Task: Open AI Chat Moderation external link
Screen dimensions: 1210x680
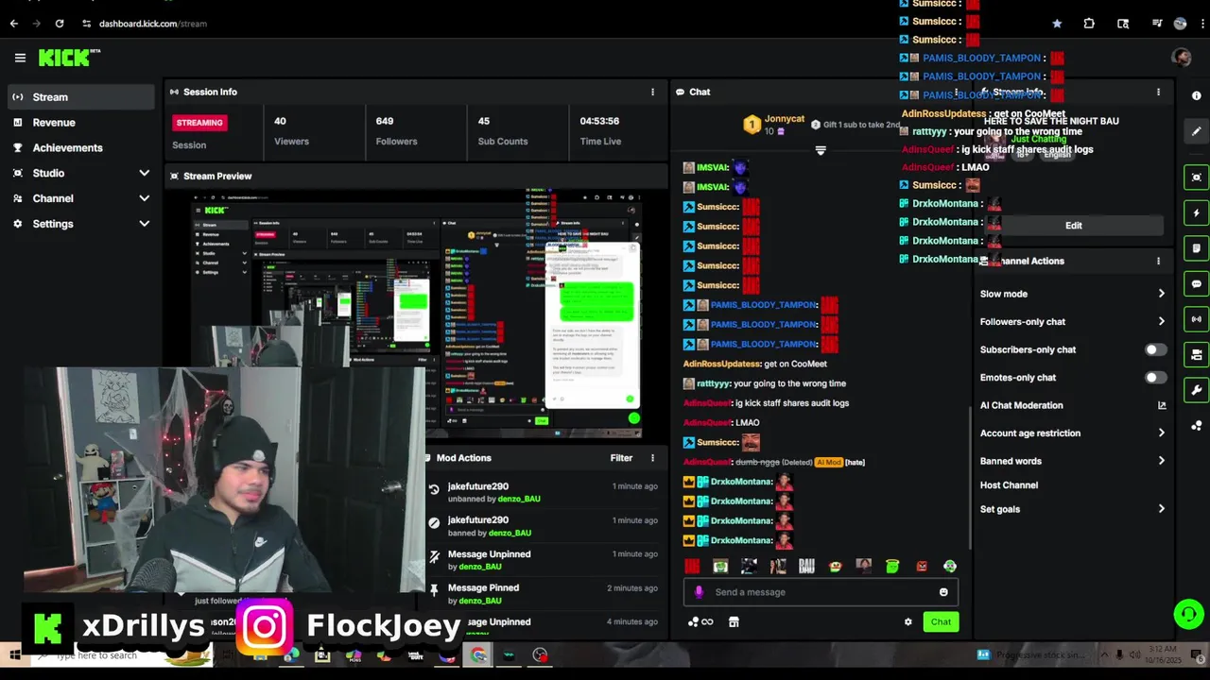Action: [1162, 405]
